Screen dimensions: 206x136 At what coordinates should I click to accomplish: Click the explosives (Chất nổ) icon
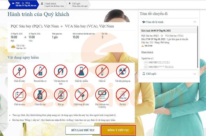coord(102,71)
